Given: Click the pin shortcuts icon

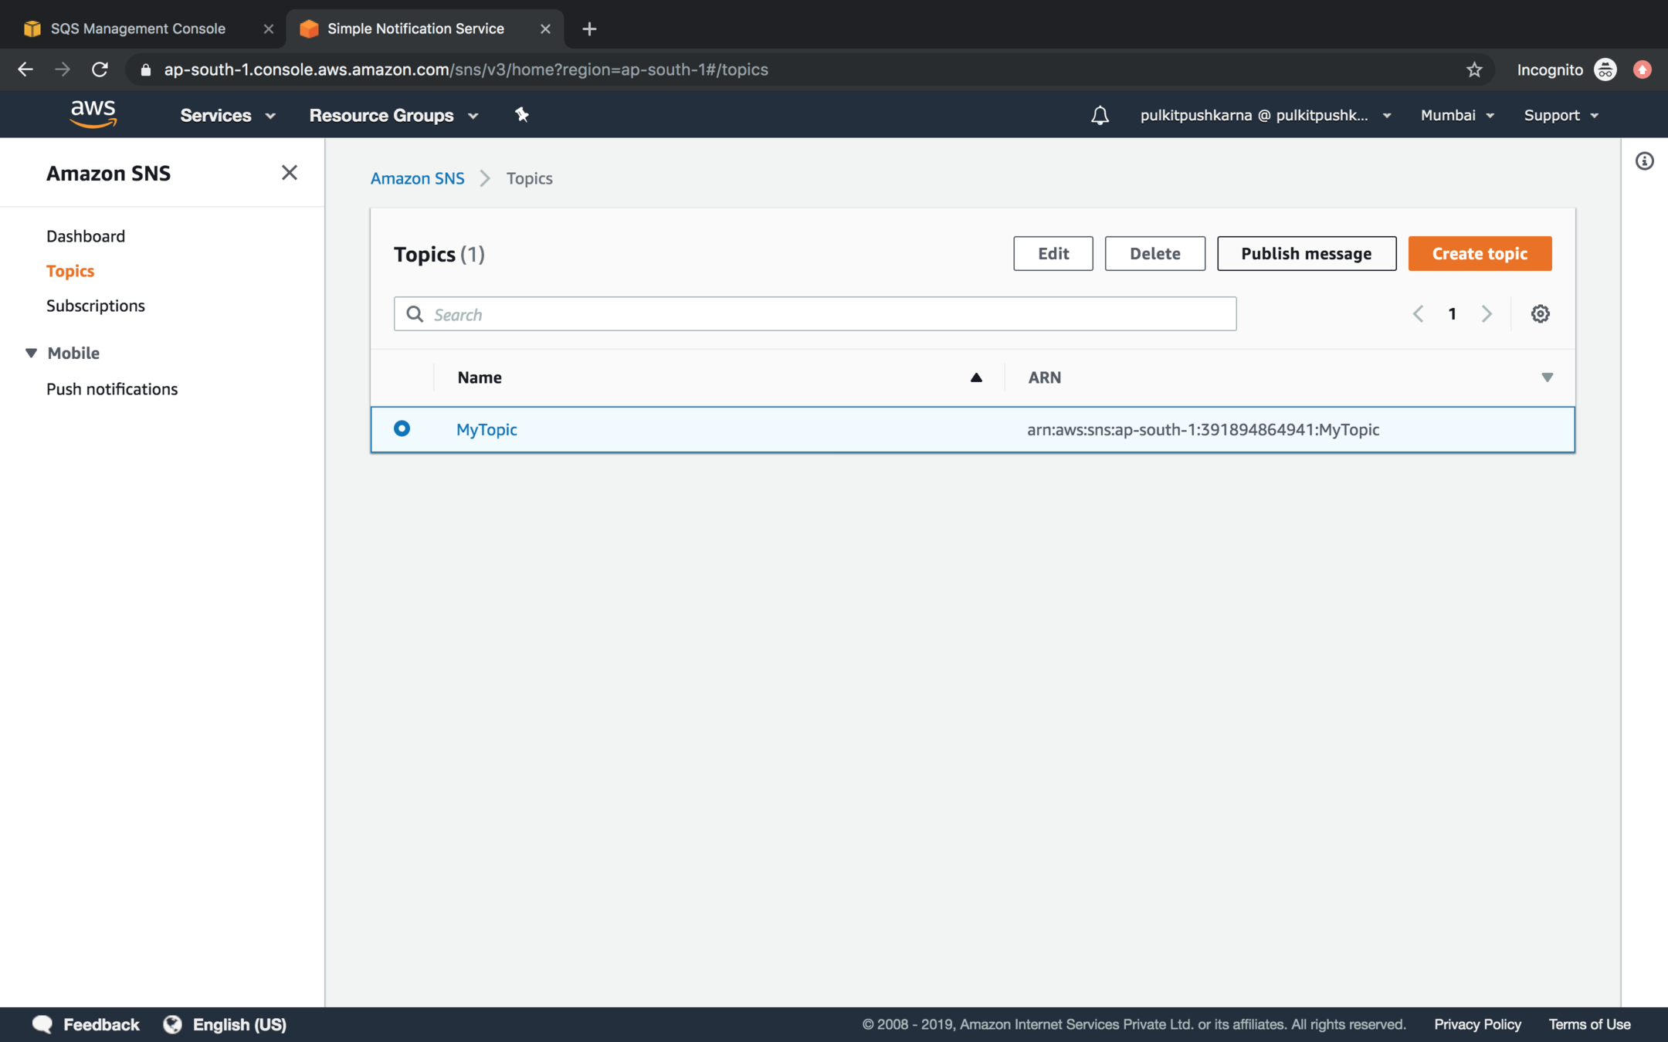Looking at the screenshot, I should click(x=522, y=115).
